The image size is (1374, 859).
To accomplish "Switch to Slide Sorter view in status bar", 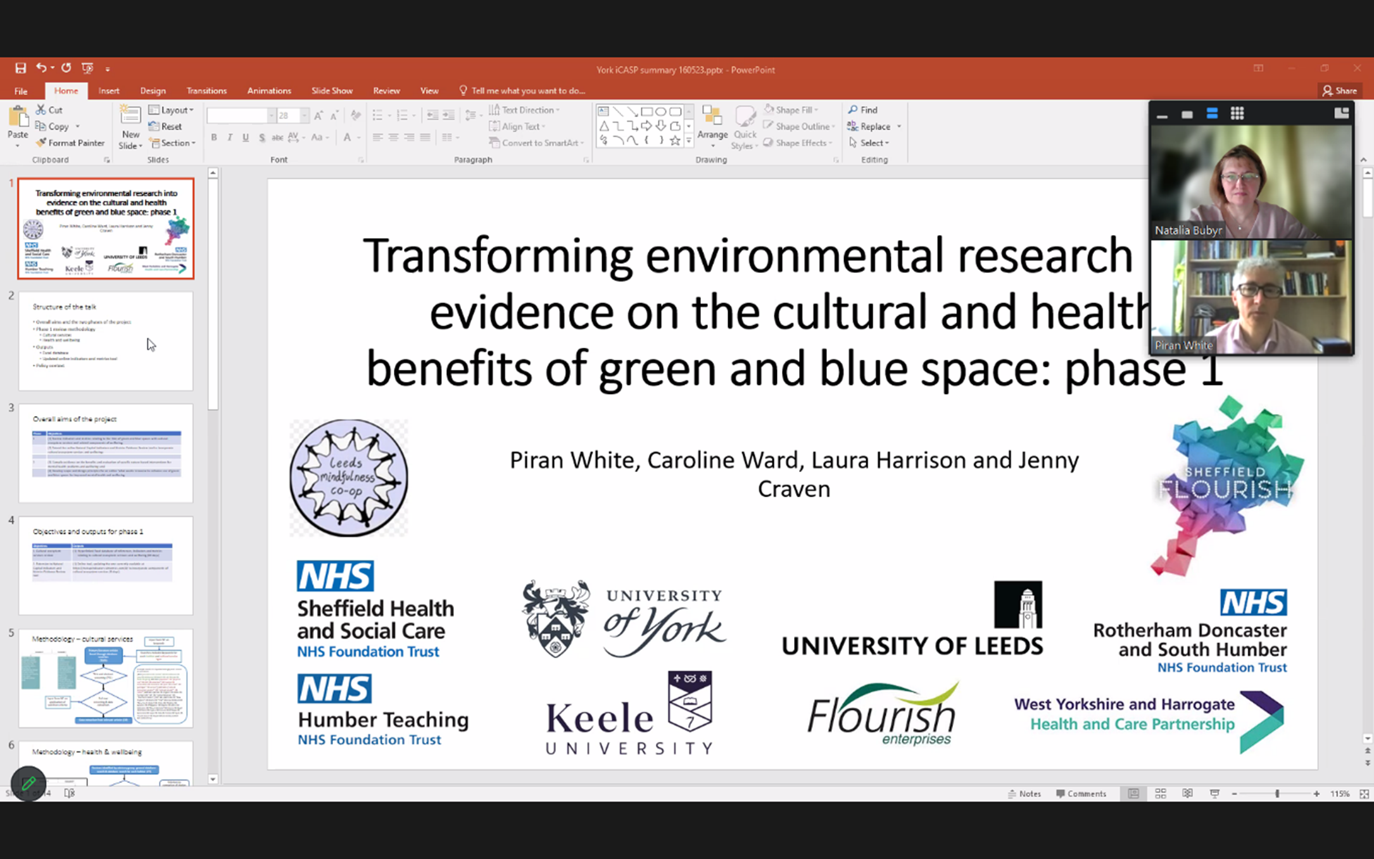I will pyautogui.click(x=1161, y=794).
